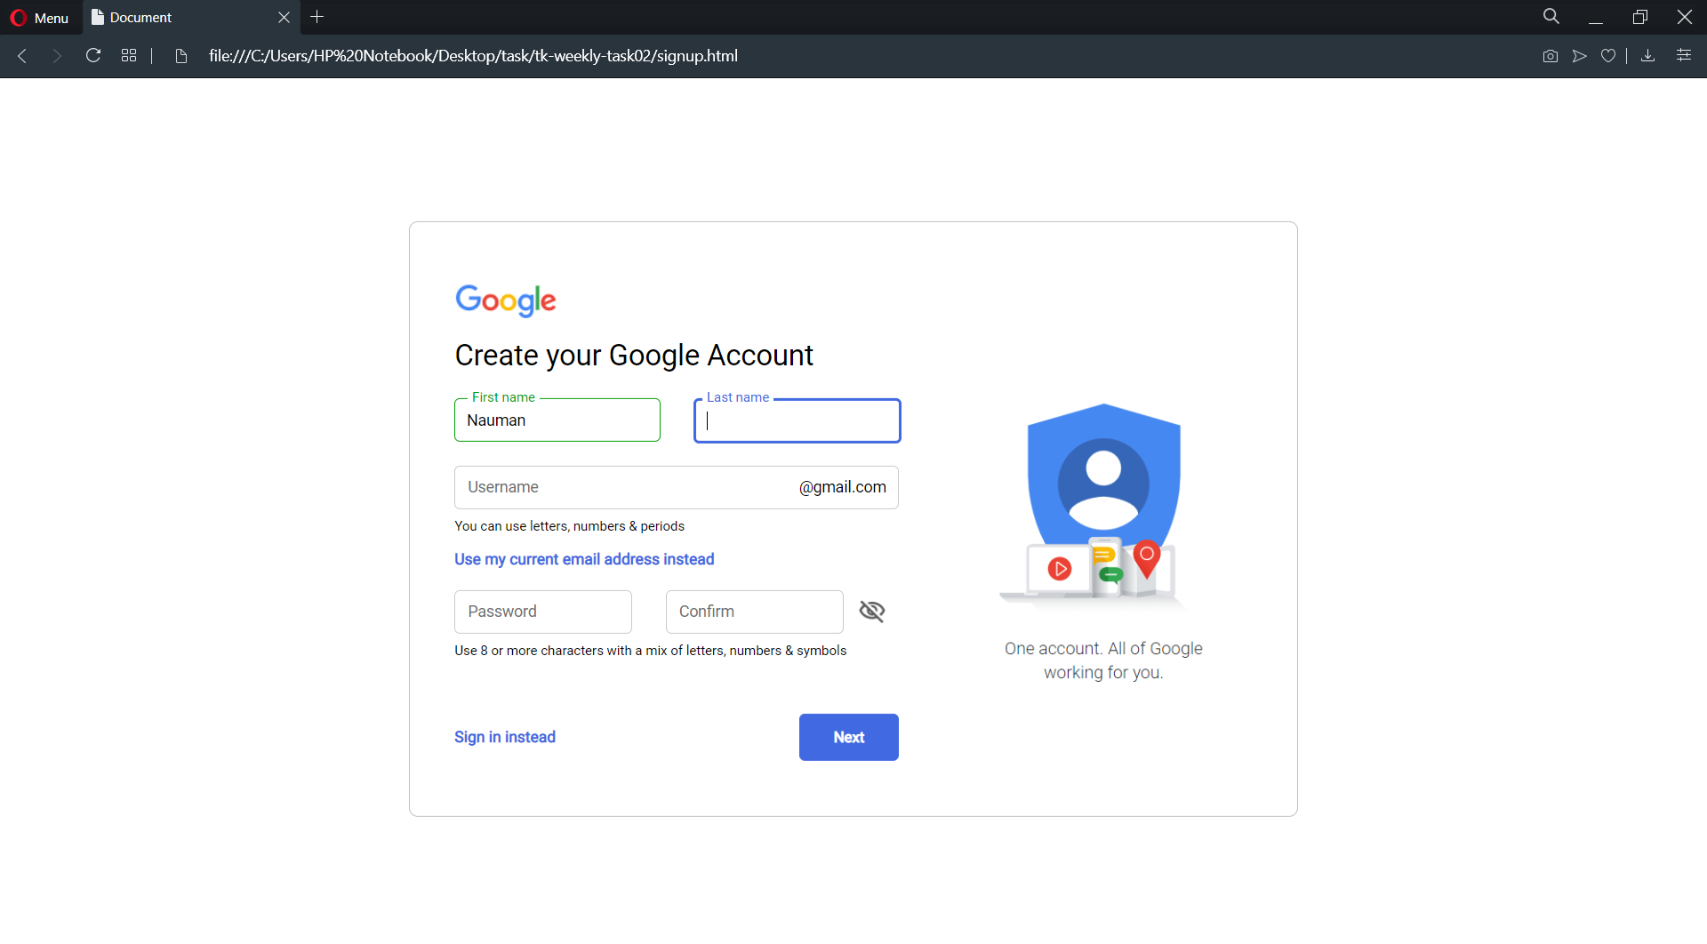Open a new tab with plus icon
This screenshot has width=1707, height=944.
click(x=317, y=17)
